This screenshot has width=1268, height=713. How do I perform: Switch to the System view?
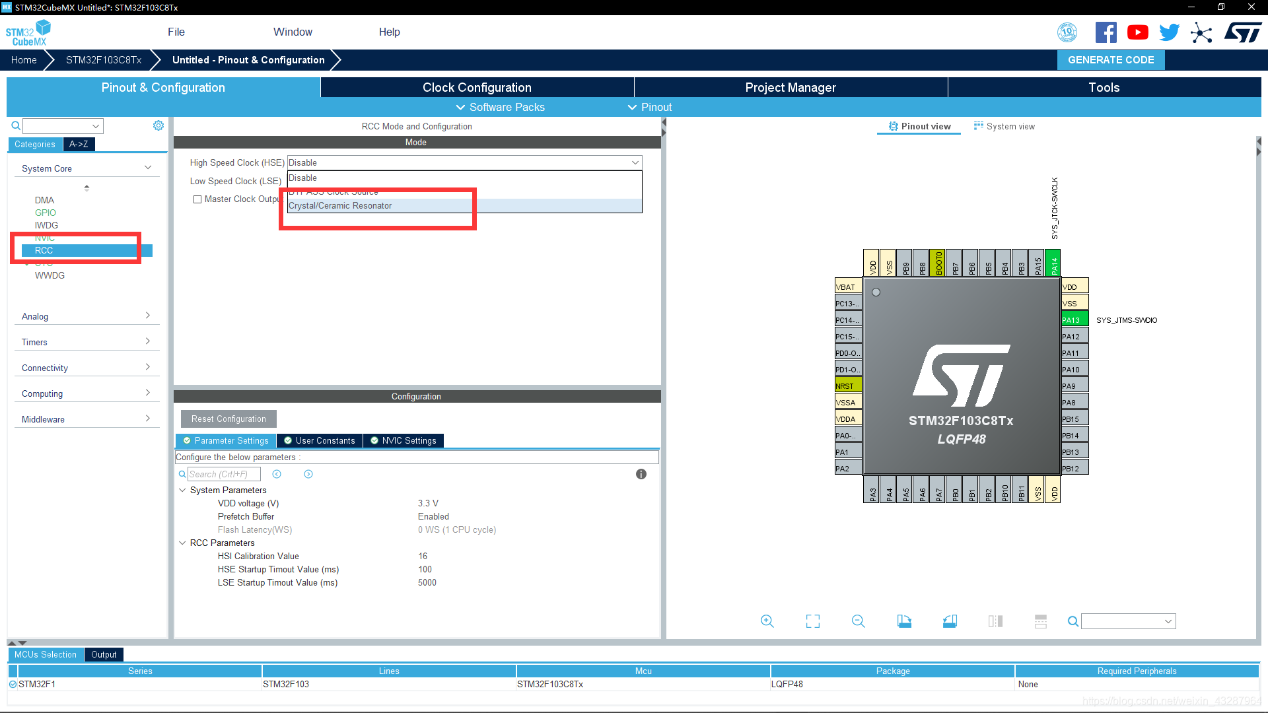pos(1004,126)
